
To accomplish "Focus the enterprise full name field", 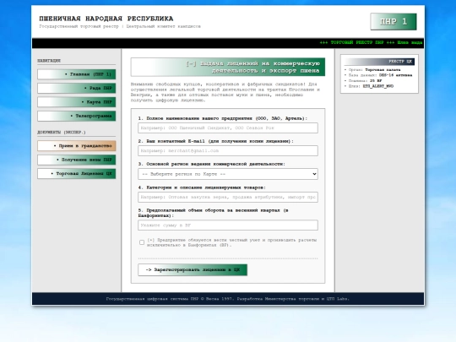I will [228, 128].
